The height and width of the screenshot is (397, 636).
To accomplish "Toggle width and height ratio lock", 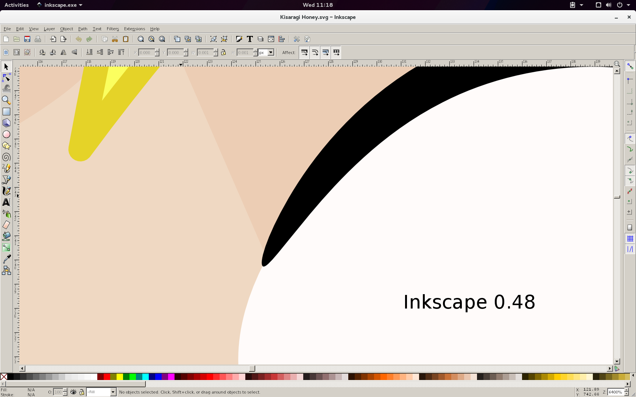I will pos(223,53).
